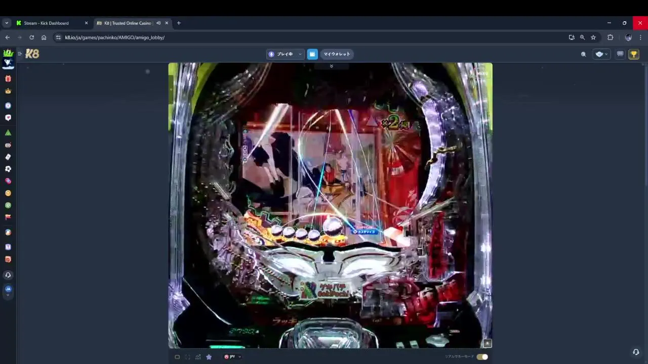Open the heart speech bubble sidebar icon
Viewport: 648px width, 364px height.
pos(8,117)
